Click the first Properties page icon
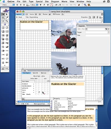The width and height of the screenshot is (111, 129). point(90,17)
